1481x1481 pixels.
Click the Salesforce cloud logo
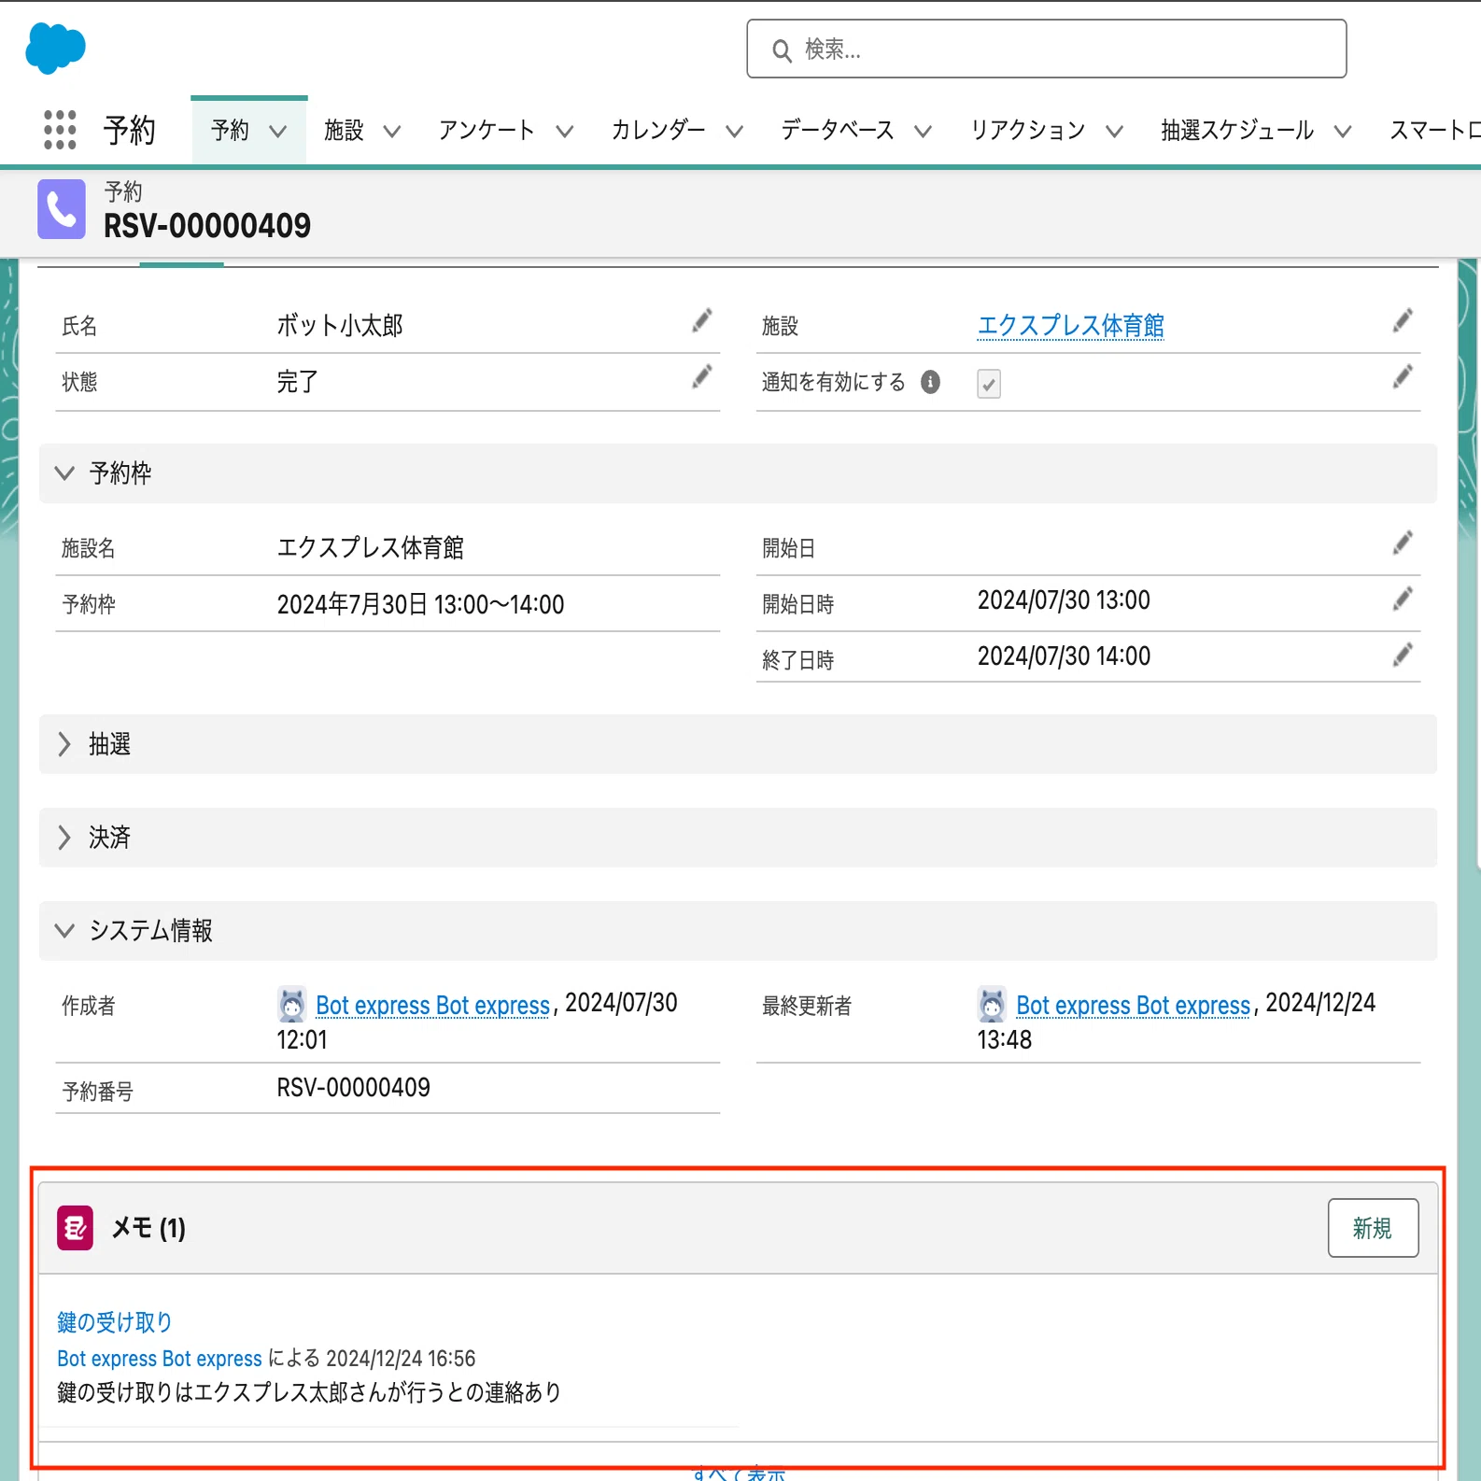pos(56,49)
